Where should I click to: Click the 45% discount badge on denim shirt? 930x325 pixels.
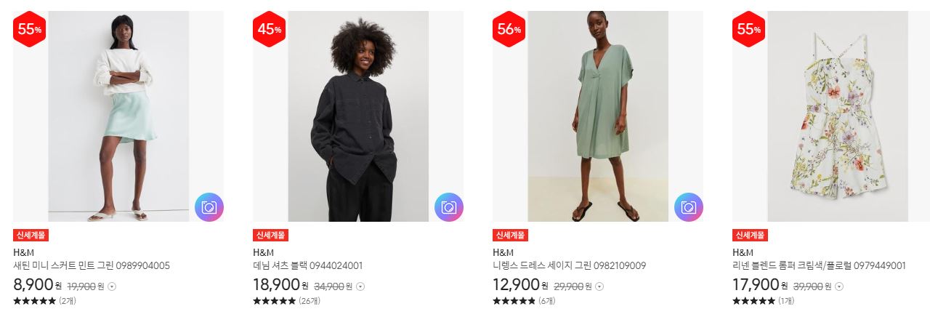tap(270, 30)
